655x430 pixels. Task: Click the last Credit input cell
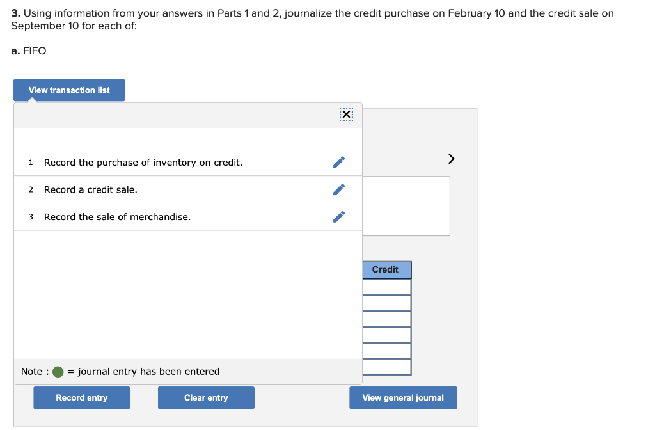click(x=386, y=367)
